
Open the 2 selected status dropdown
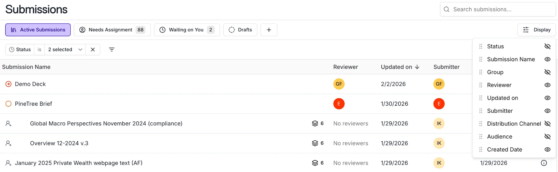(x=65, y=50)
